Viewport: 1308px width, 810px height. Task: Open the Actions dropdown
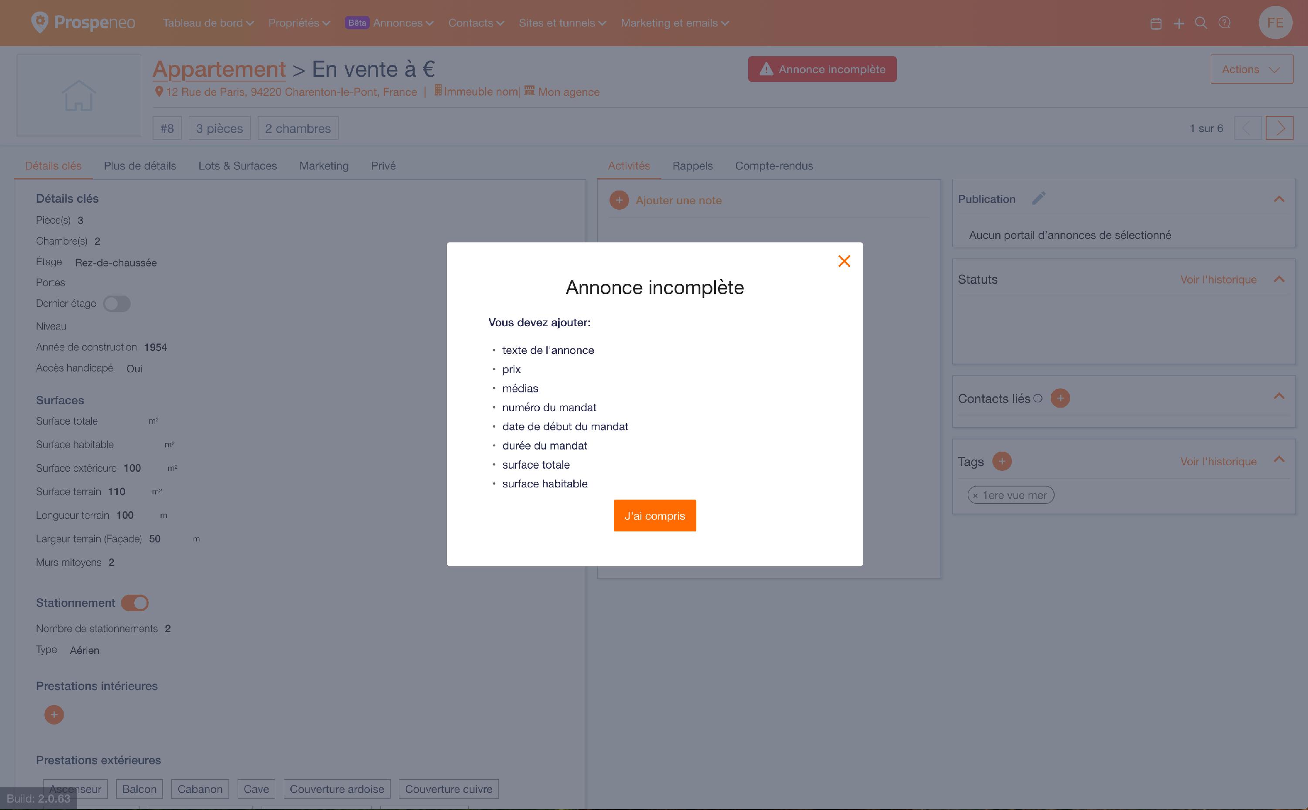click(x=1251, y=69)
